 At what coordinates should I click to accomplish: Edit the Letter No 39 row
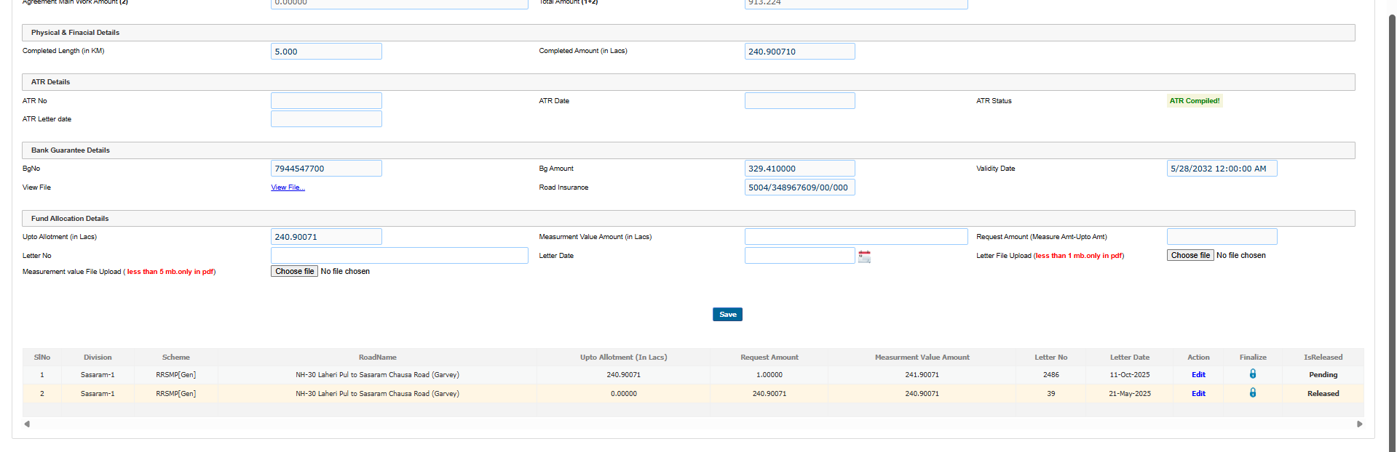(1198, 394)
